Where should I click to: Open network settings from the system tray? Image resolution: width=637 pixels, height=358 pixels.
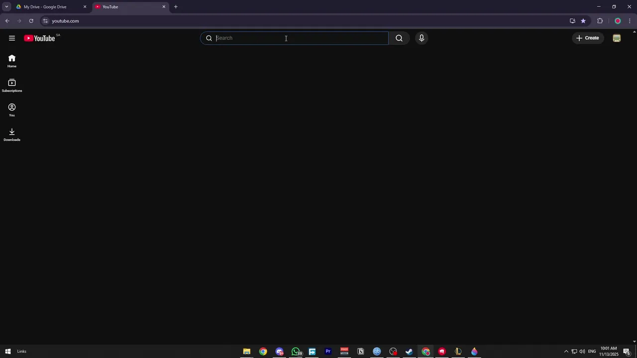(x=574, y=352)
